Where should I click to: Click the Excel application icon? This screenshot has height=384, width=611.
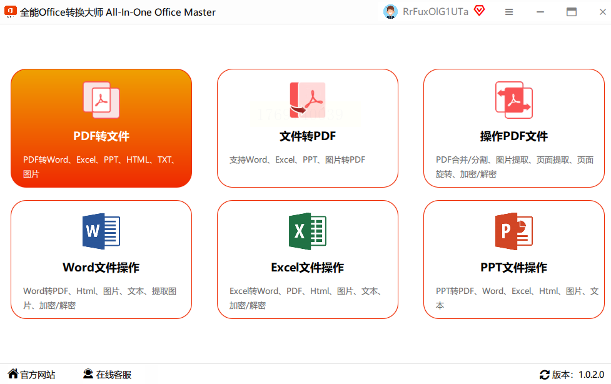[x=308, y=231]
